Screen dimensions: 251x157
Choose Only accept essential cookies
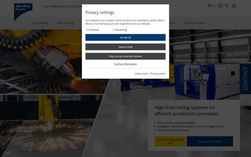(x=125, y=56)
